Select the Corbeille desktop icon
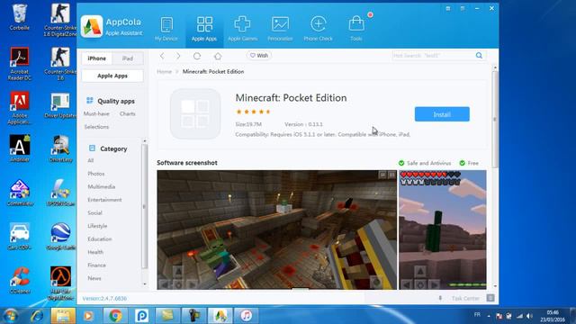This screenshot has height=324, width=576. 20,17
